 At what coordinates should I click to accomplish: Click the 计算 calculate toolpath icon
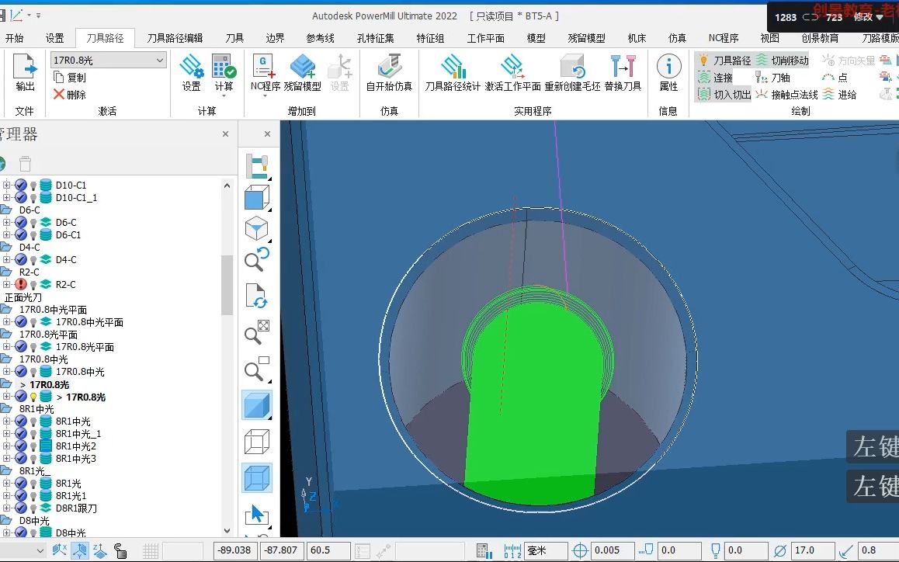(x=224, y=72)
